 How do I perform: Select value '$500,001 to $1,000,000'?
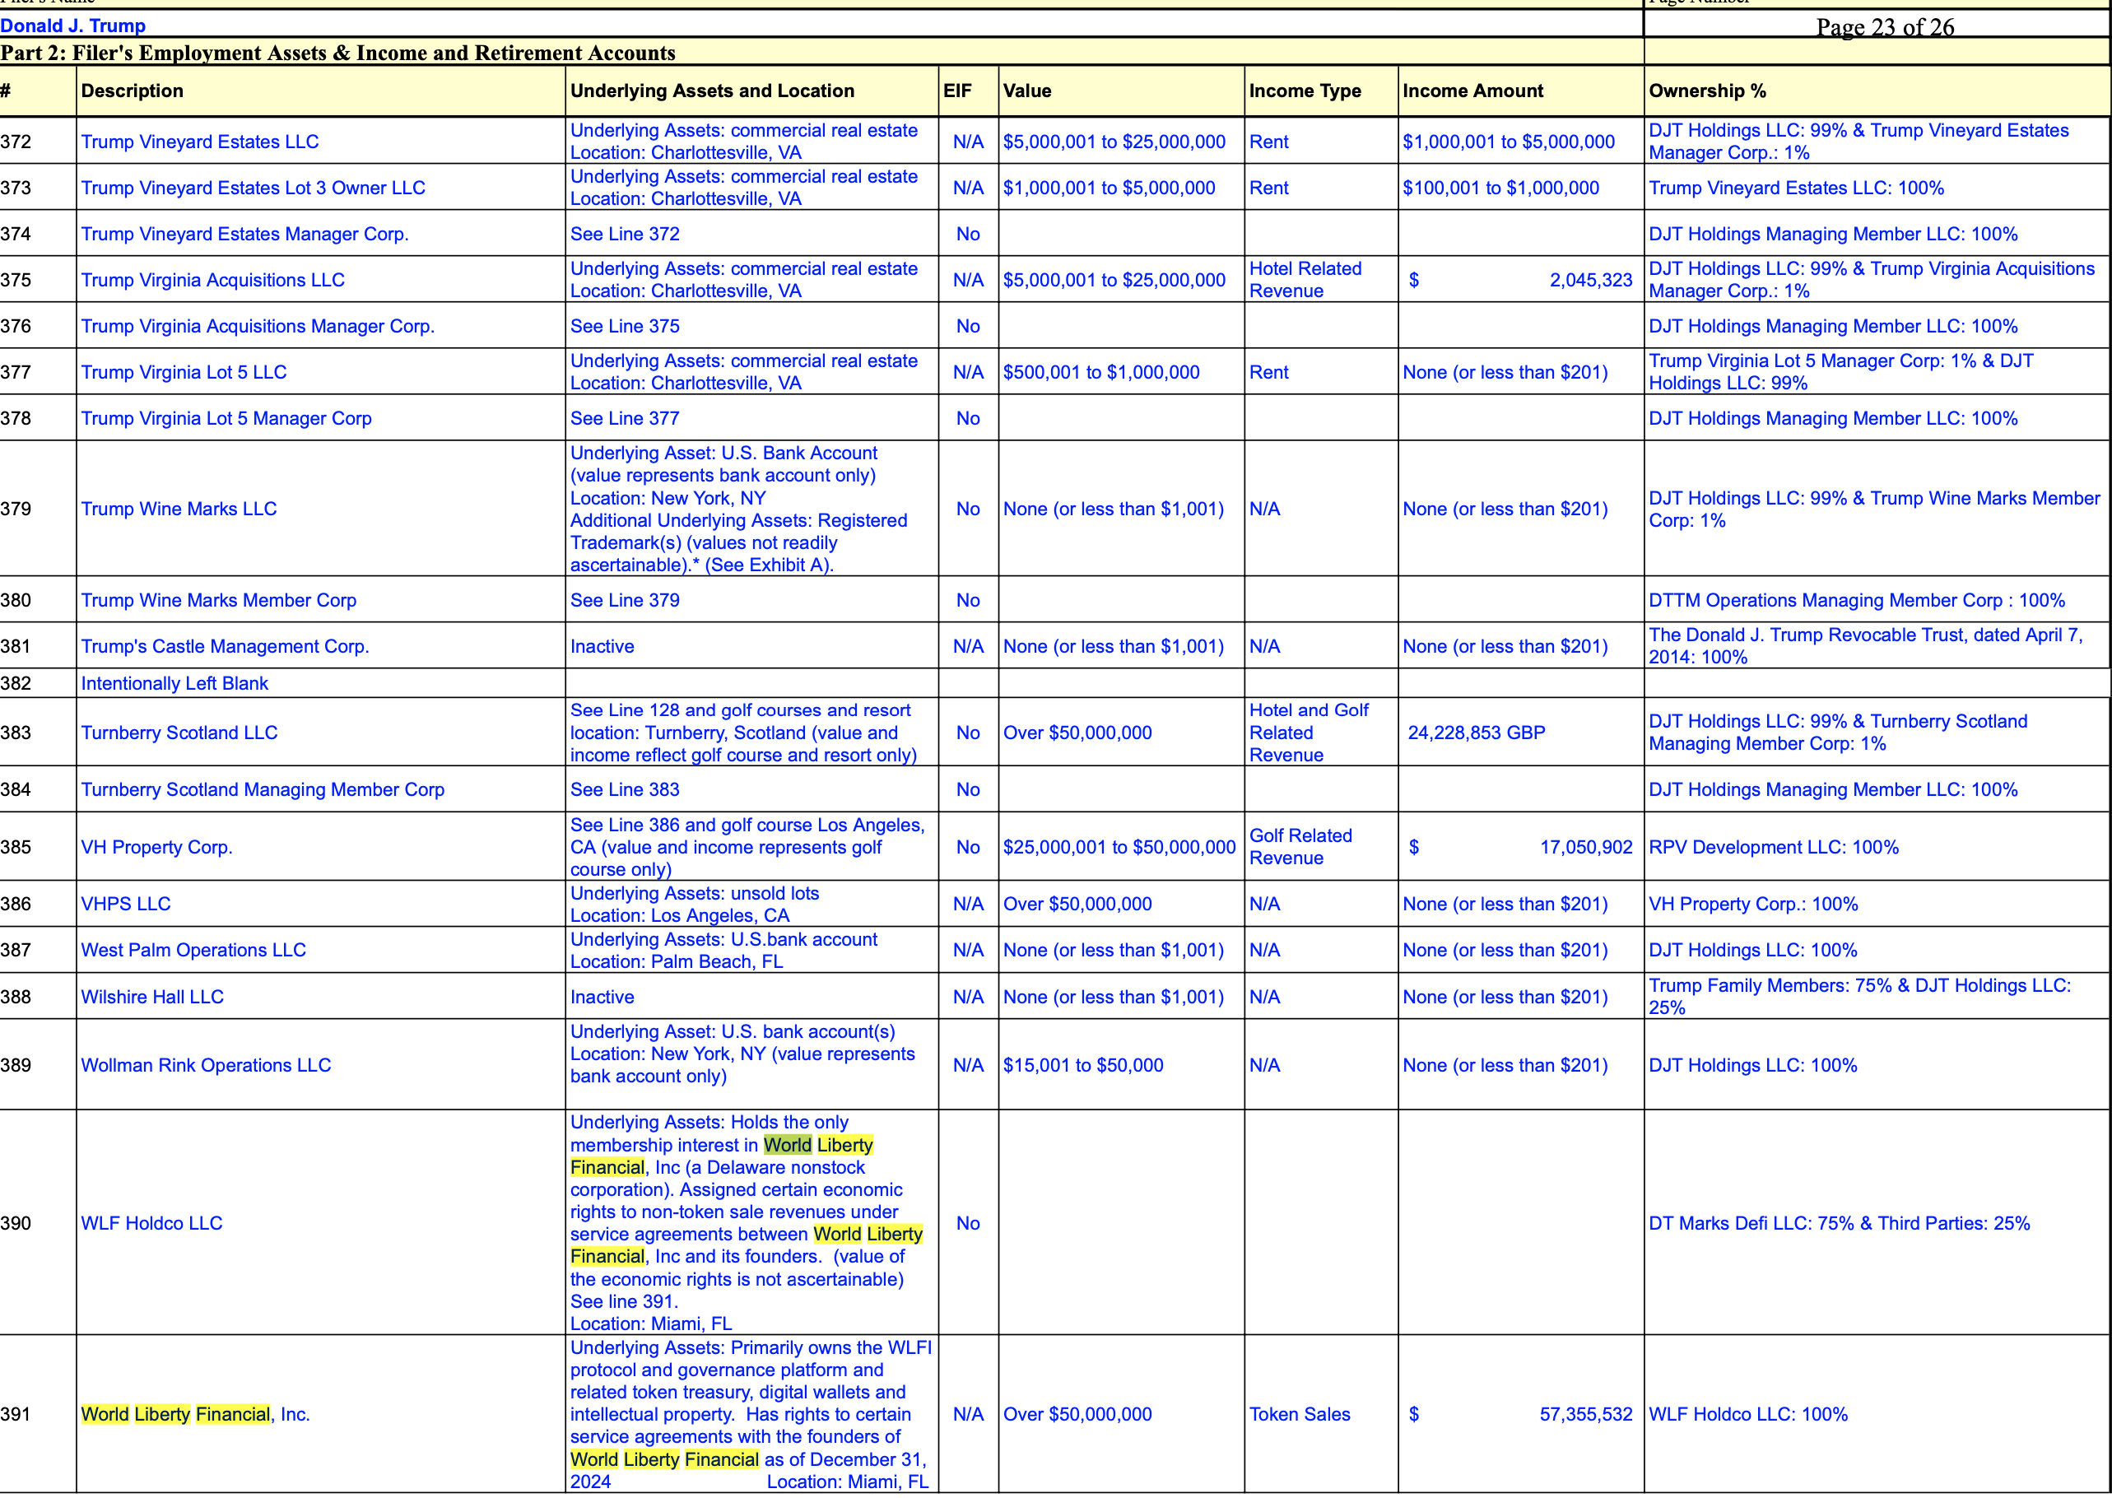point(1101,373)
